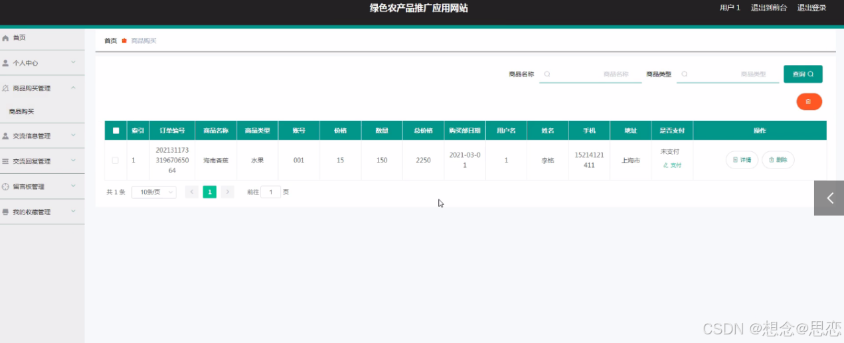Screen dimensions: 844x343
Task: Collapse the 商品购买管理 menu chevron
Action: pyautogui.click(x=73, y=88)
